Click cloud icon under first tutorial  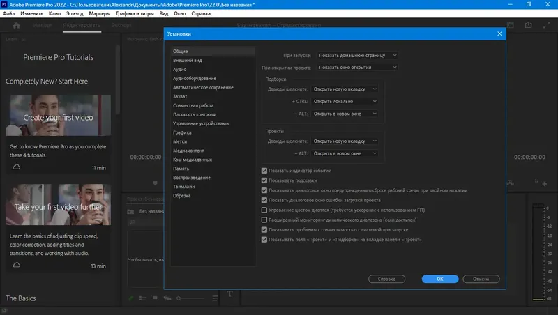(x=16, y=167)
